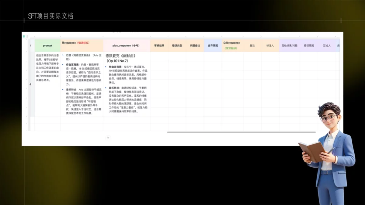
Task: Click the horizontal scrollbar below the table
Action: tap(240, 132)
